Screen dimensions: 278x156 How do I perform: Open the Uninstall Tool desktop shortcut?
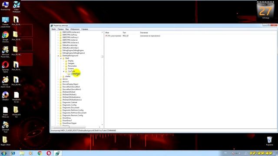click(x=5, y=127)
